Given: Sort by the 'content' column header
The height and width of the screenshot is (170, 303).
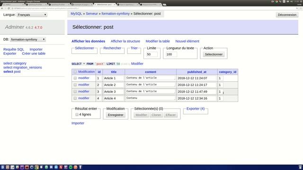Looking at the screenshot, I should click(151, 72).
